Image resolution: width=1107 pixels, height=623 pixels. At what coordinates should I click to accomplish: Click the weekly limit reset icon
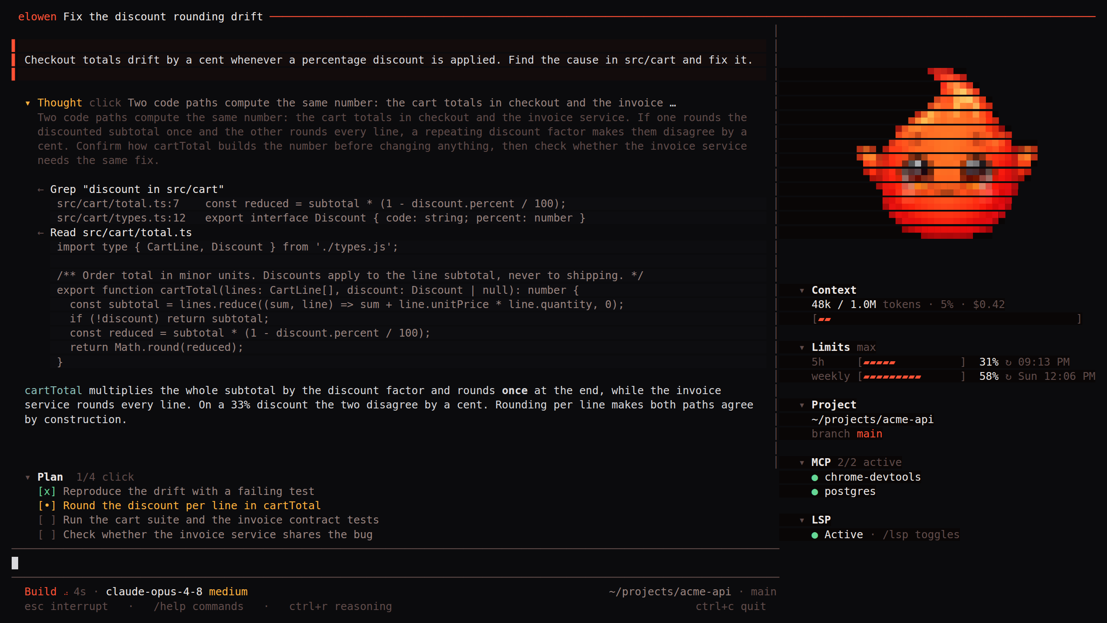tap(1008, 376)
